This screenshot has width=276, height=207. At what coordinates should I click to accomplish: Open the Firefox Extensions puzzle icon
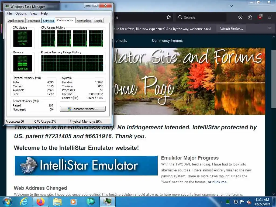[x=250, y=17]
